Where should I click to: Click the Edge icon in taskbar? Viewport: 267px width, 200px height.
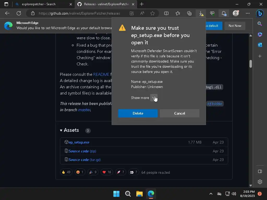(x=151, y=194)
